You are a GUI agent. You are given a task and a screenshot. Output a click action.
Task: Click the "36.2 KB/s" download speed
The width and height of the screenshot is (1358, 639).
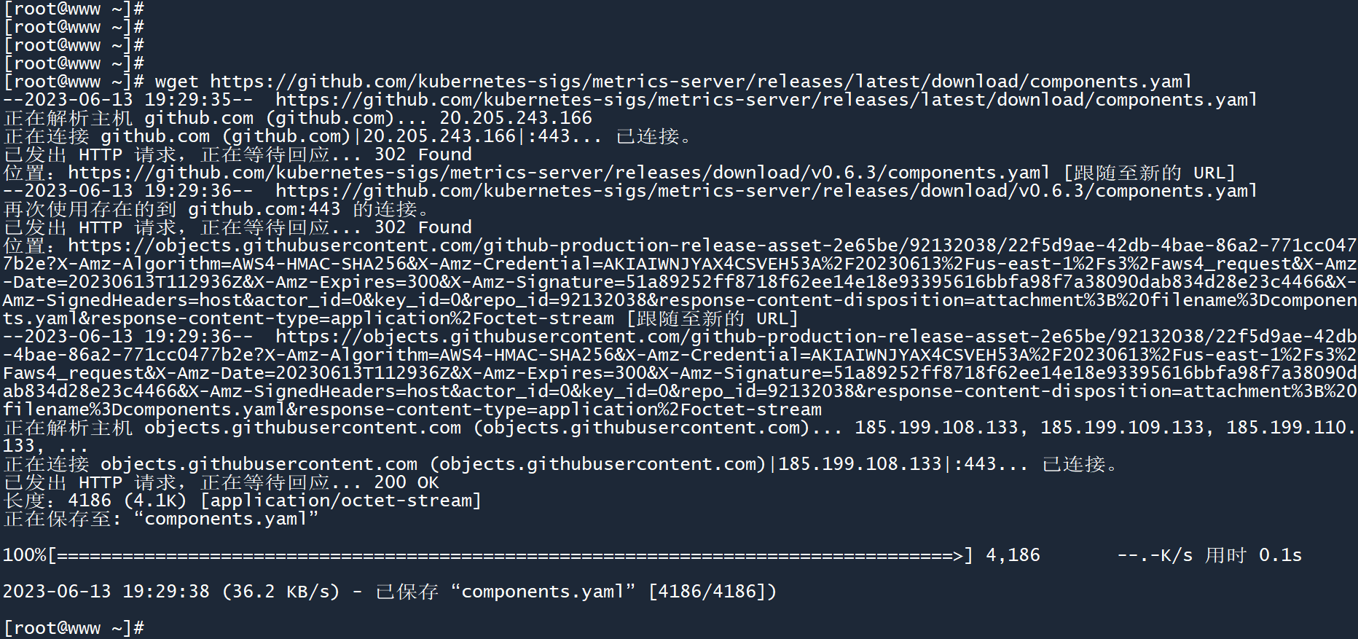tap(280, 592)
